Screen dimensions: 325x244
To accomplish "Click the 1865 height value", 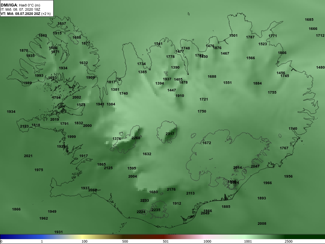I will 101,164.
